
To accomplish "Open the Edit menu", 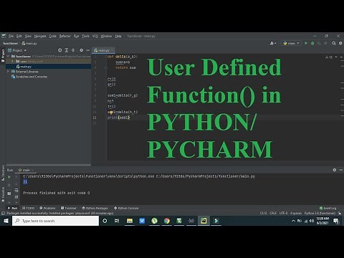I will click(x=19, y=36).
